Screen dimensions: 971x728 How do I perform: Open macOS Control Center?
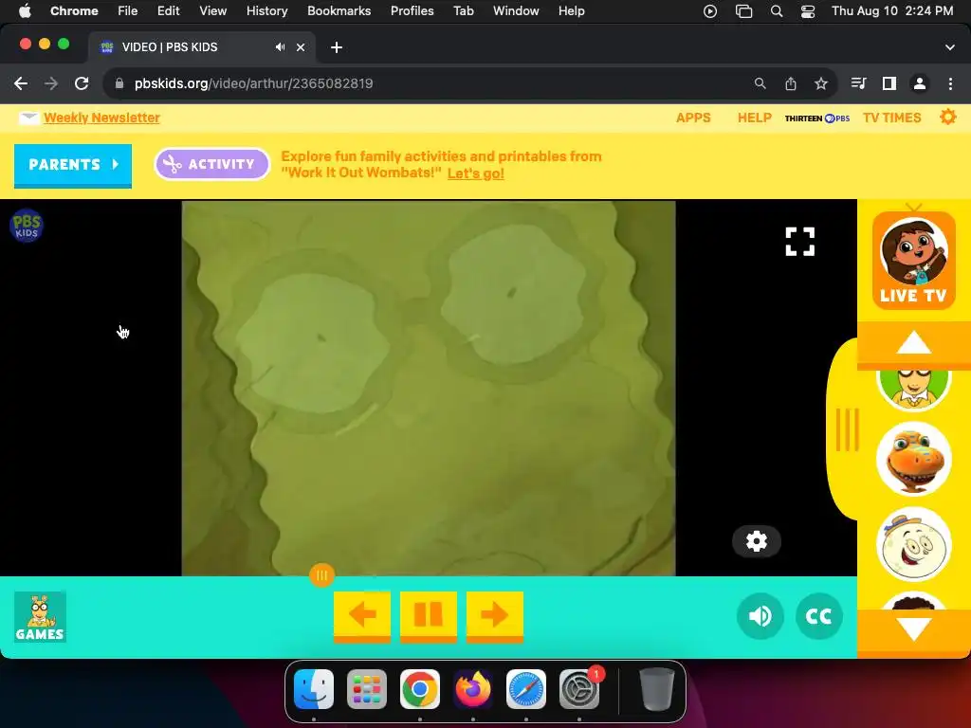(808, 11)
